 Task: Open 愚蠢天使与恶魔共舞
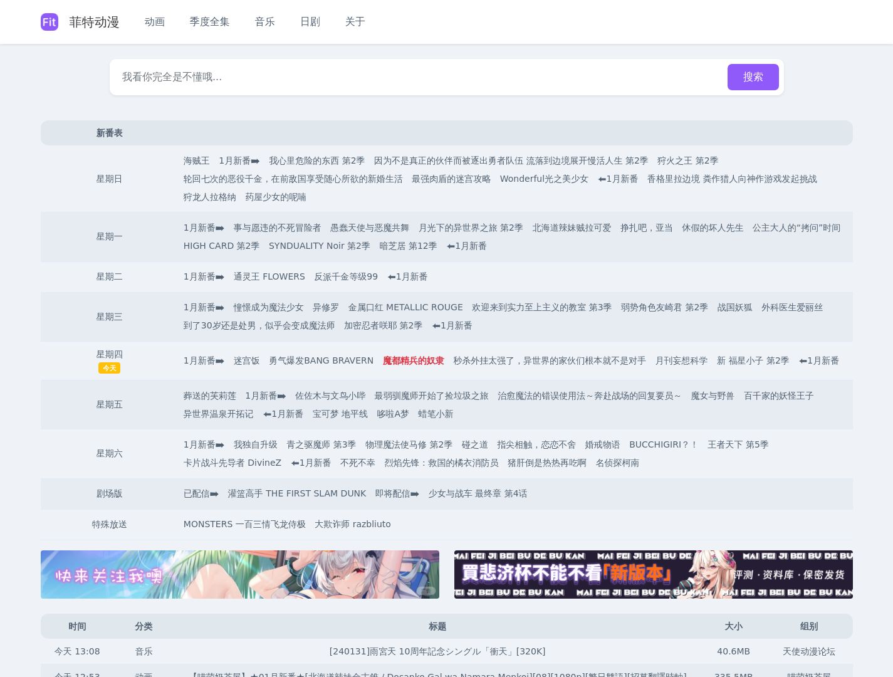pos(370,228)
